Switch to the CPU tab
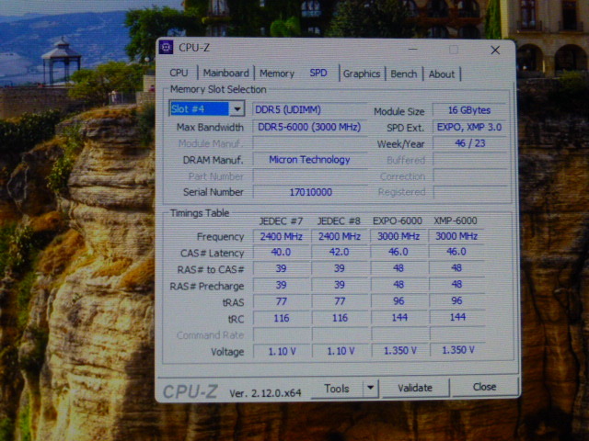Viewport: 589px width, 441px height. (179, 73)
